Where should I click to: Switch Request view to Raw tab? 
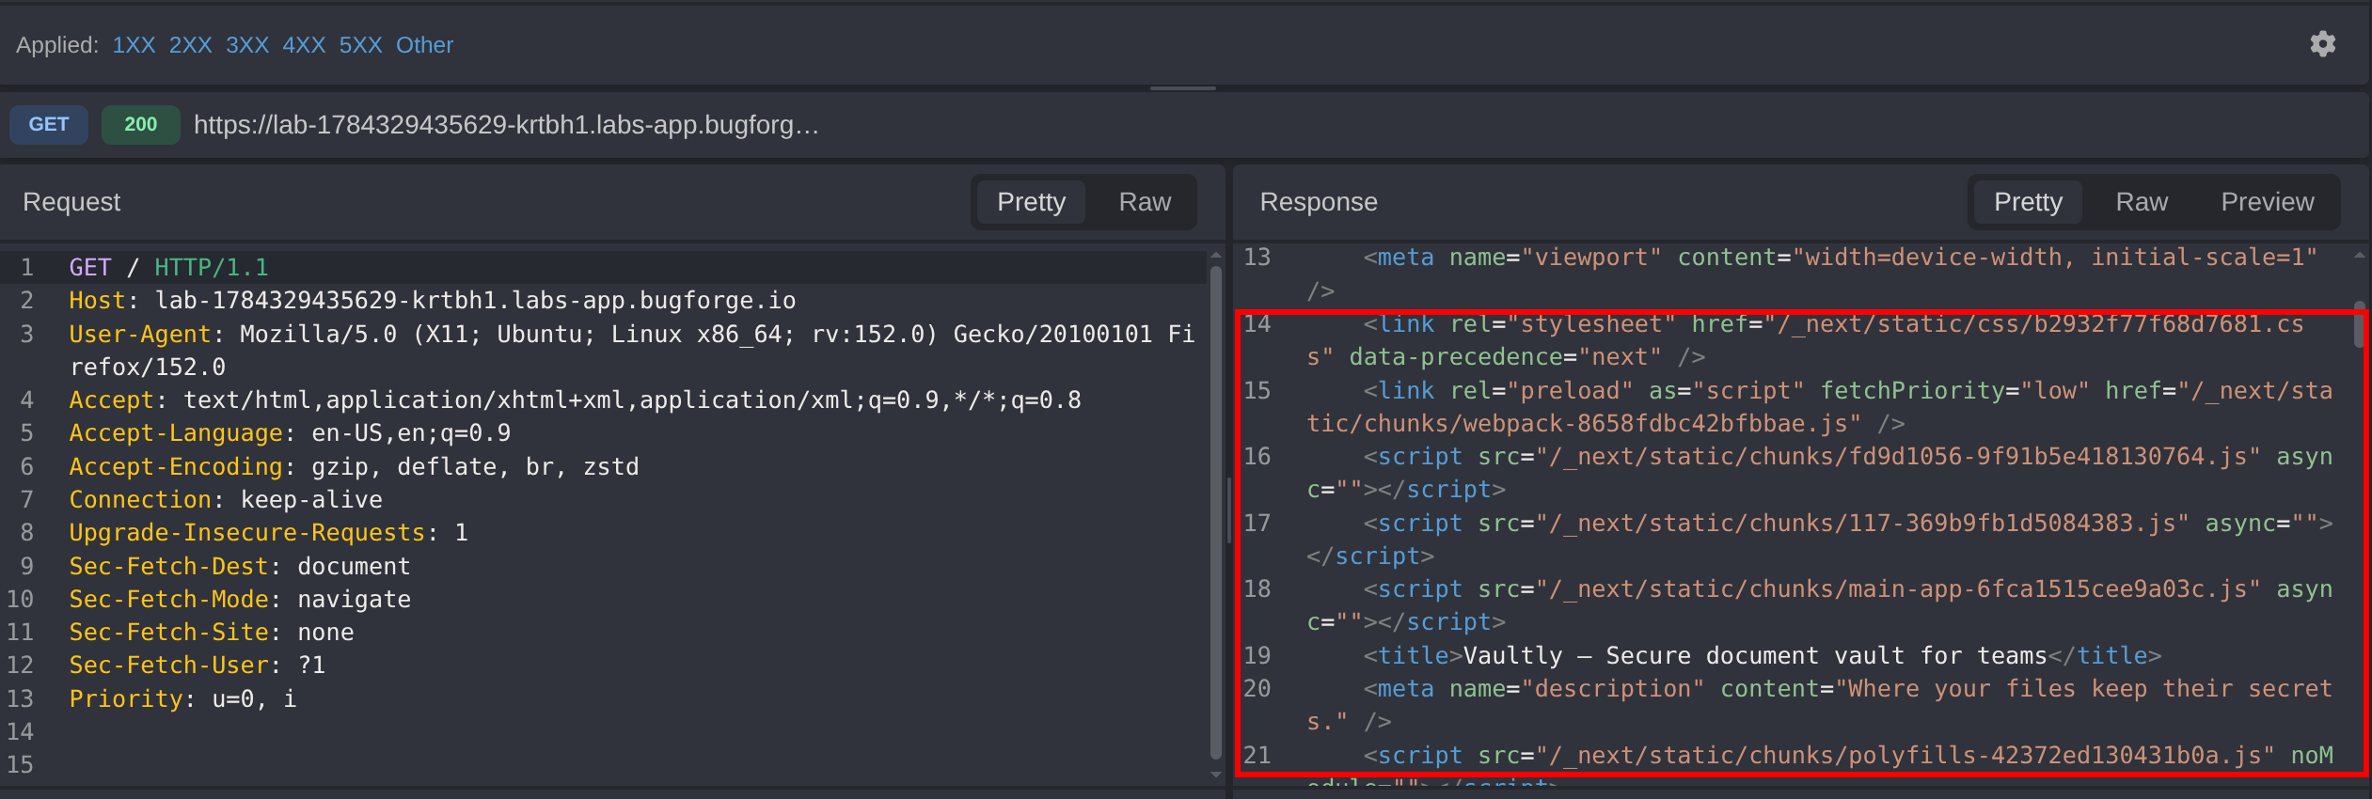(1145, 202)
